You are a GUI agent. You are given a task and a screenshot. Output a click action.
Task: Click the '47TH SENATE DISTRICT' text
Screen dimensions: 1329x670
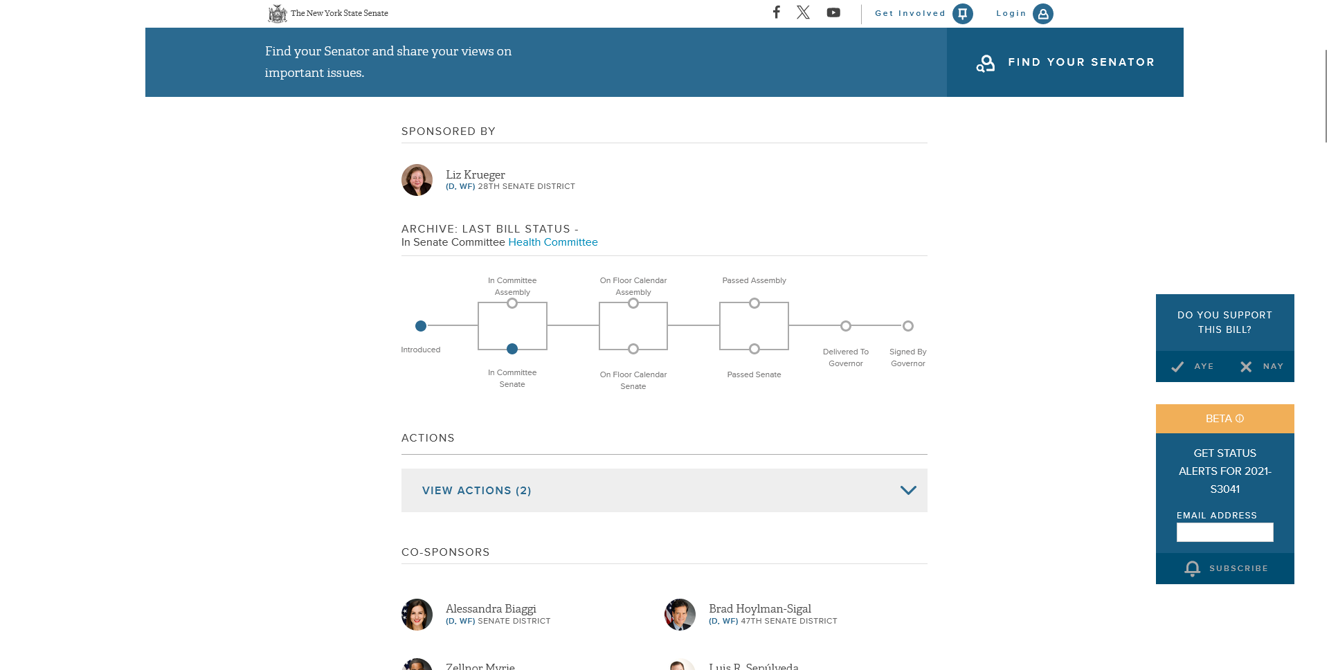[789, 621]
